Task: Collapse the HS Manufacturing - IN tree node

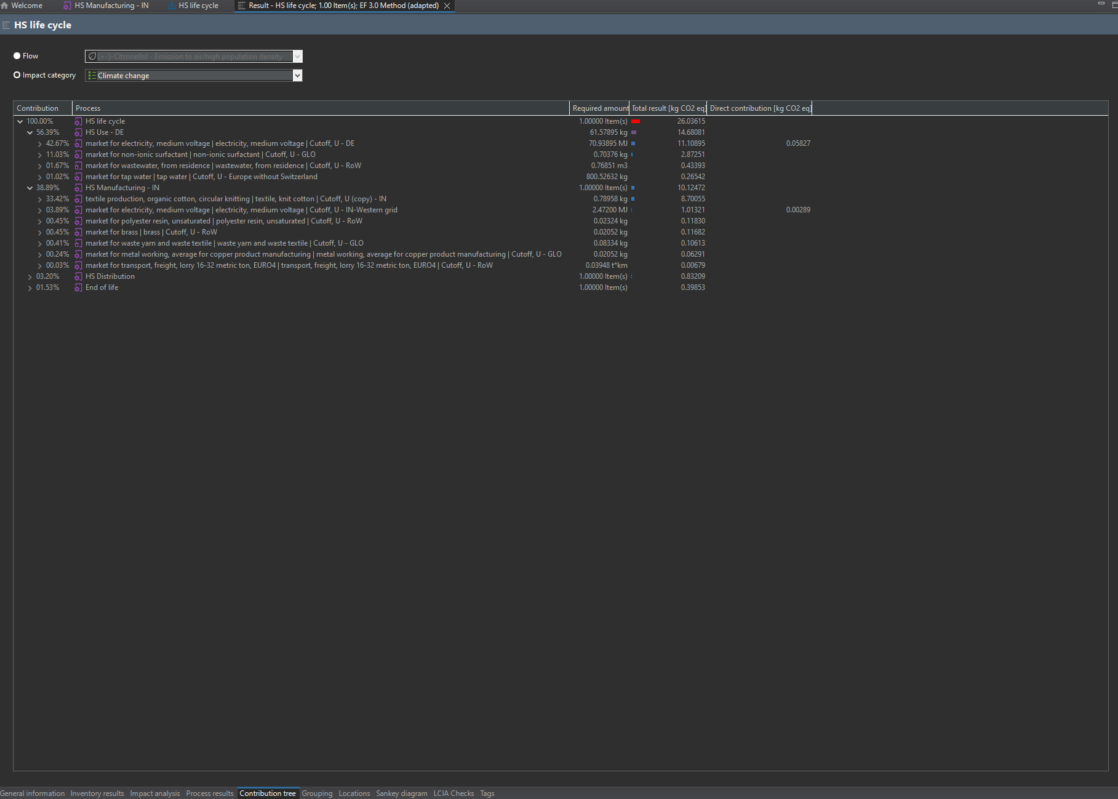Action: click(30, 188)
